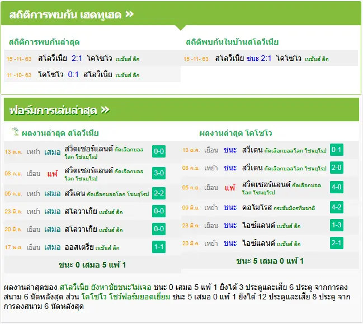363x324 pixels.
Task: Select the สถิติการพบกันล่าสุด heading
Action: 44,42
